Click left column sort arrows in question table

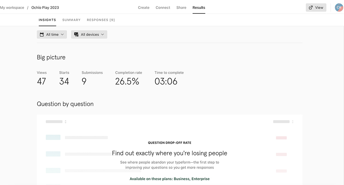click(66, 122)
